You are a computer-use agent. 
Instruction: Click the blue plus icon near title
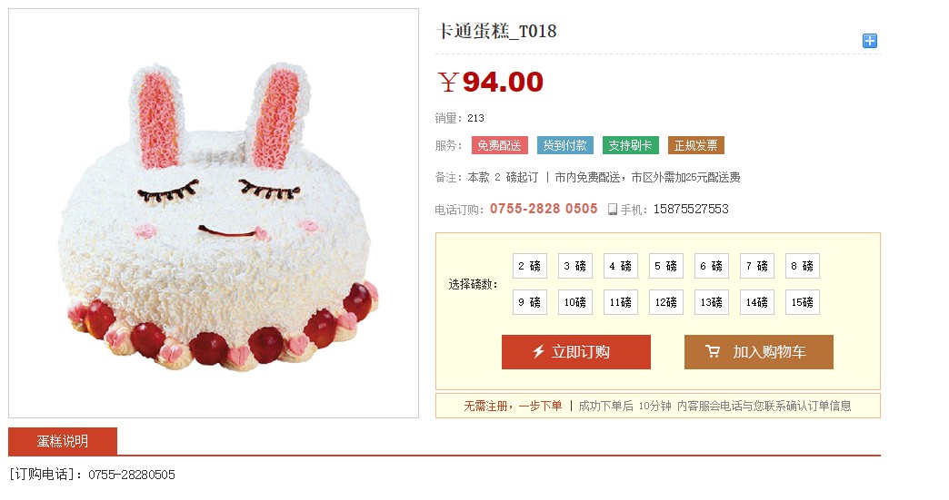pos(869,41)
